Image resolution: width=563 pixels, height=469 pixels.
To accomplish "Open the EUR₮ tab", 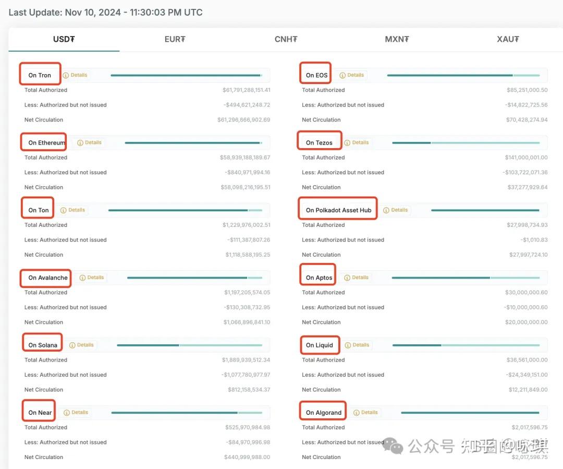I will pos(175,39).
